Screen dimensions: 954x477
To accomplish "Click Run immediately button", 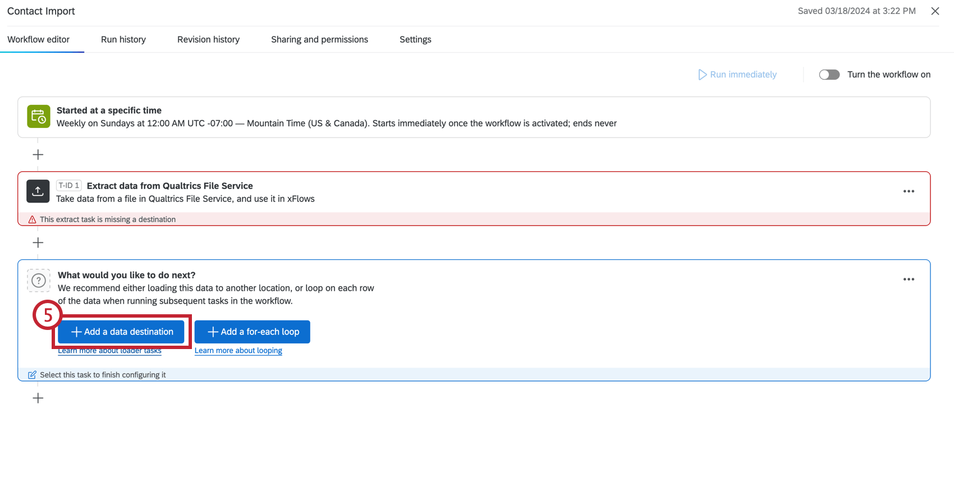I will [x=737, y=75].
